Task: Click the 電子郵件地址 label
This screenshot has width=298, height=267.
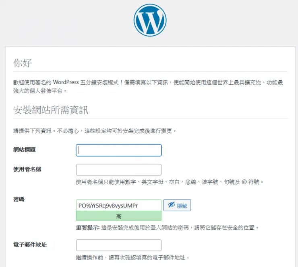Action: click(x=30, y=245)
